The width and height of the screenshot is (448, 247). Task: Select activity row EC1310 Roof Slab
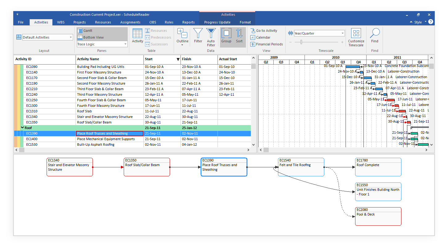coord(132,111)
